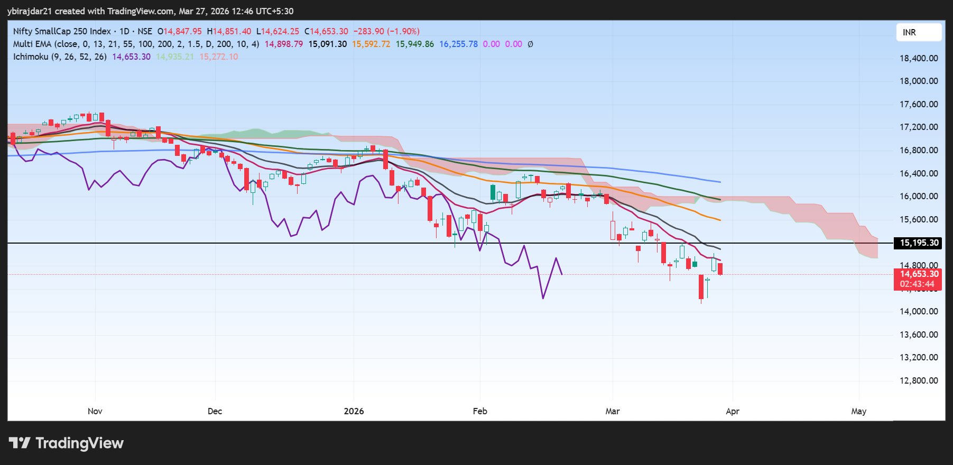Click Ichimoku green value 14,935.21
The width and height of the screenshot is (953, 465).
pos(175,57)
